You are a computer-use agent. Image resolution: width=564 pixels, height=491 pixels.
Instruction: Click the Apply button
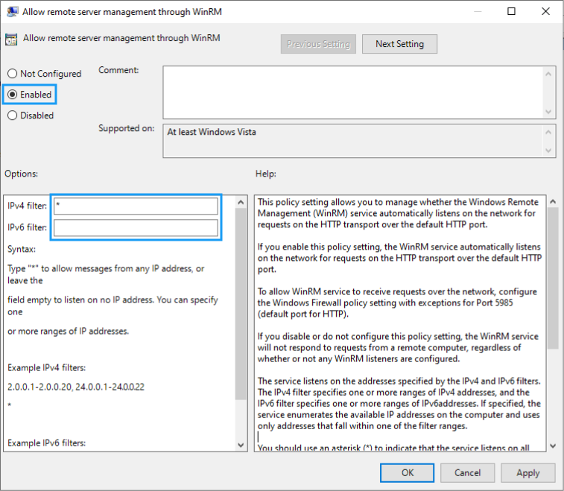click(528, 472)
